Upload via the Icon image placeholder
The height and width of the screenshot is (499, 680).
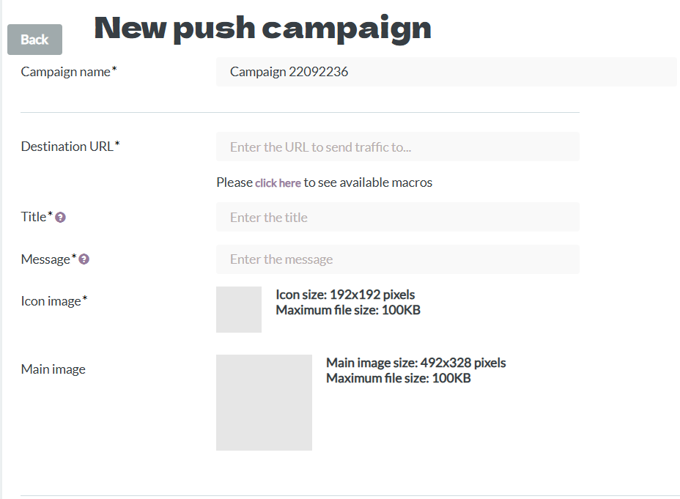[x=239, y=309]
